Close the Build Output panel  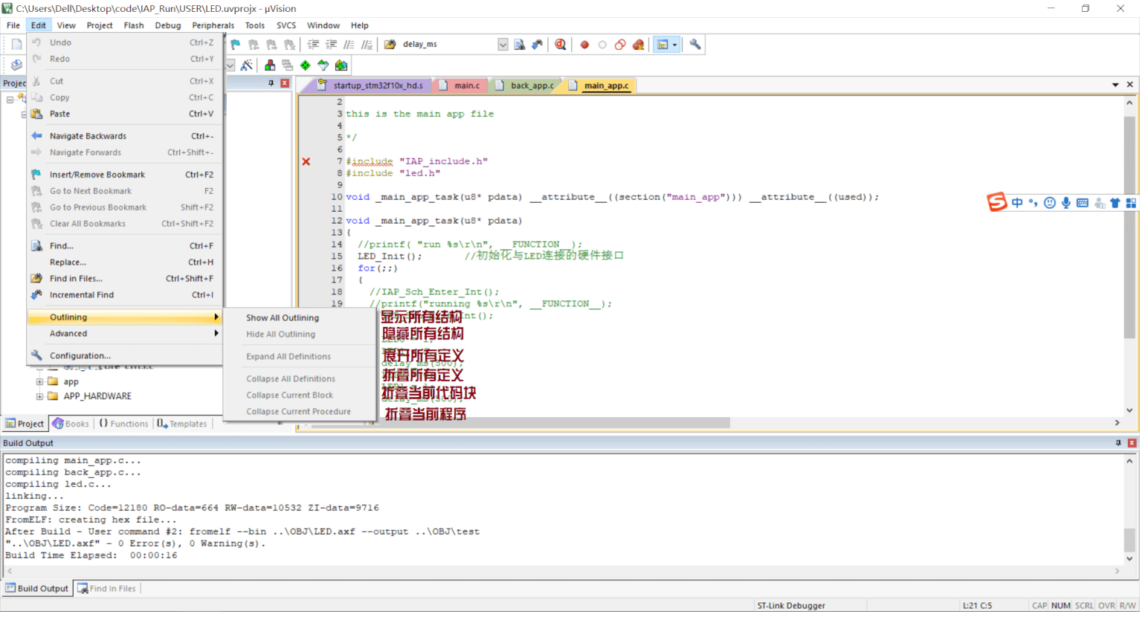click(x=1132, y=443)
